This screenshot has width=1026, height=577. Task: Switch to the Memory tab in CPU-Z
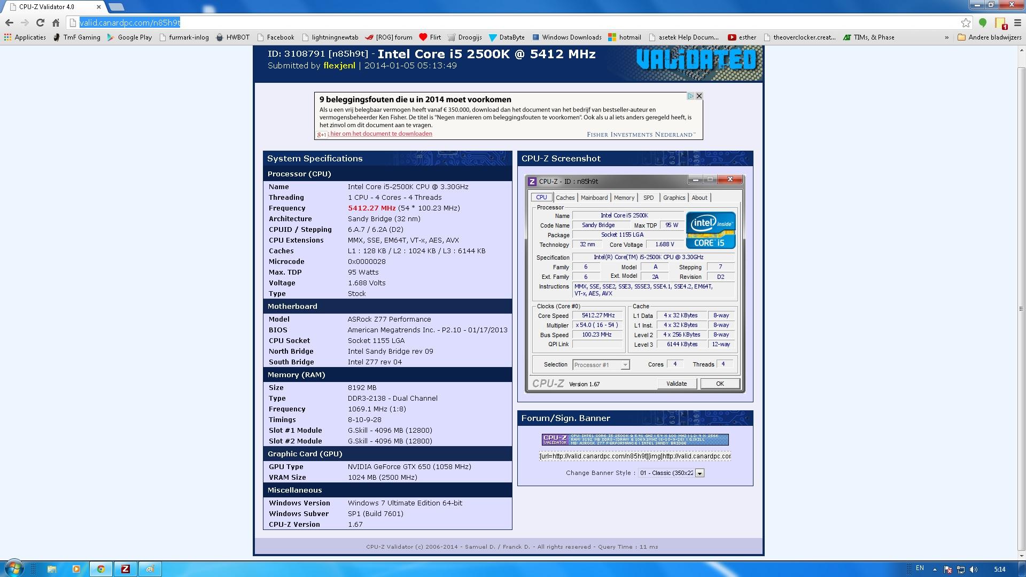pyautogui.click(x=624, y=198)
